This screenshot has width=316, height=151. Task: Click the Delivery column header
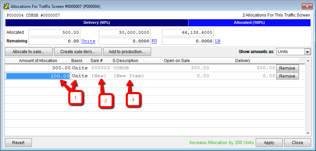coord(243,61)
